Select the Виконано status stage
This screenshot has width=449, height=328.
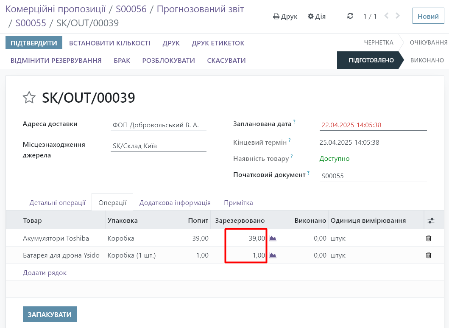(x=427, y=60)
